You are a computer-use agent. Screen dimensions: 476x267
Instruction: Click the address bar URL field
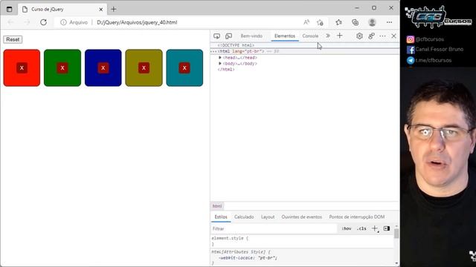[x=137, y=22]
